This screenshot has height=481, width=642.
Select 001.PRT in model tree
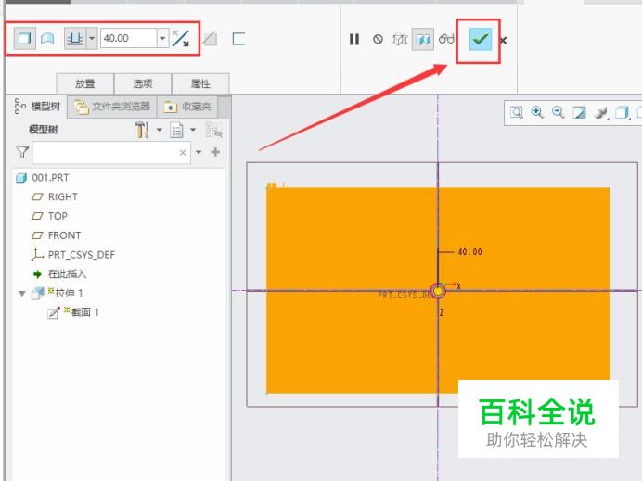pyautogui.click(x=42, y=178)
